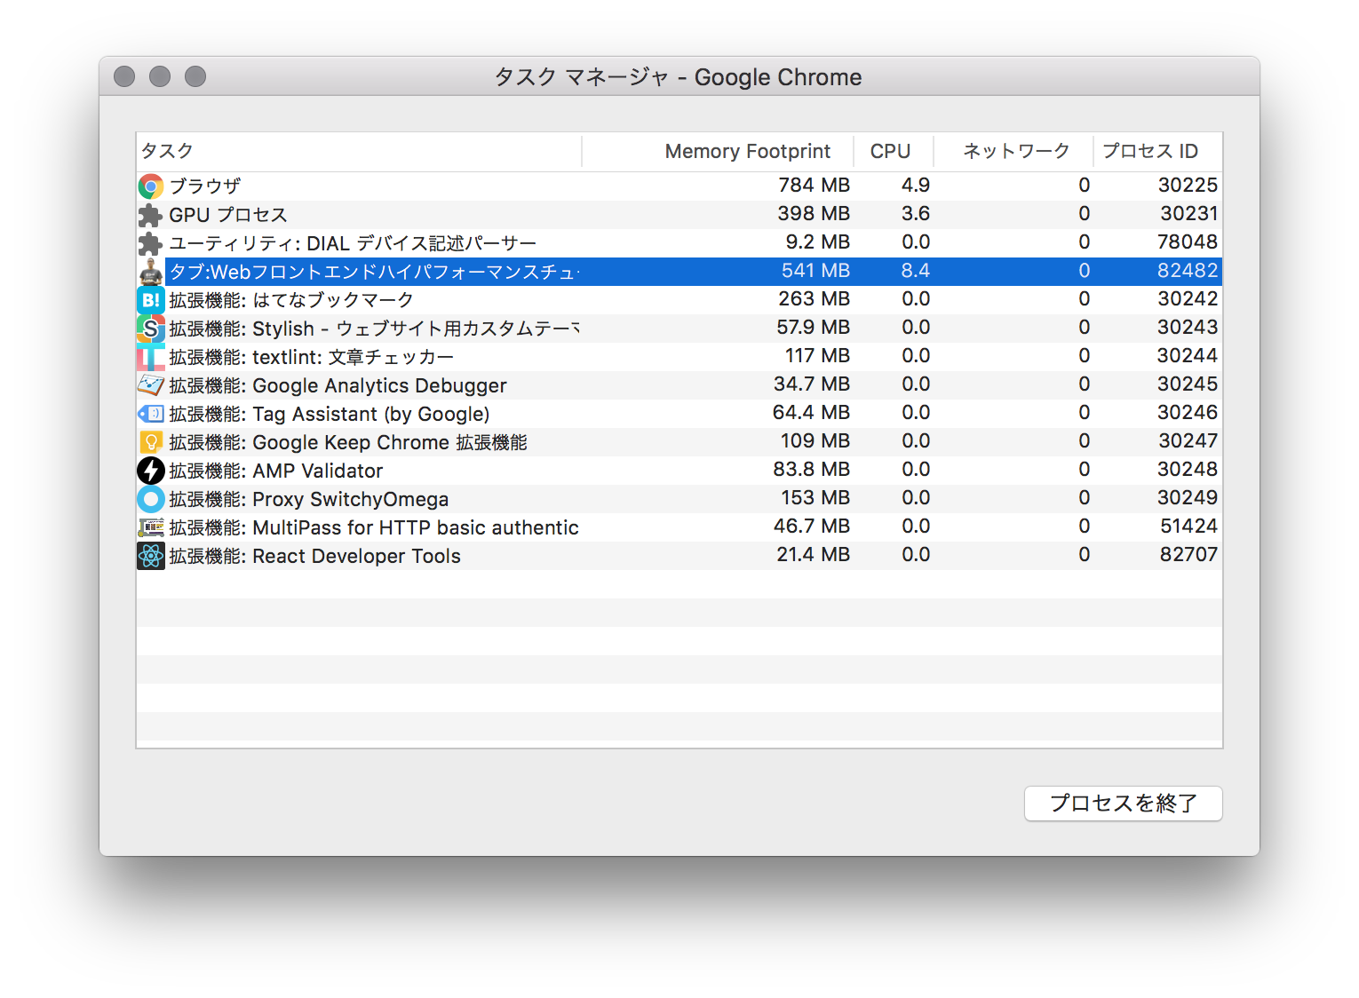The image size is (1359, 998).
Task: Click the MultiPass extension icon
Action: (x=151, y=527)
